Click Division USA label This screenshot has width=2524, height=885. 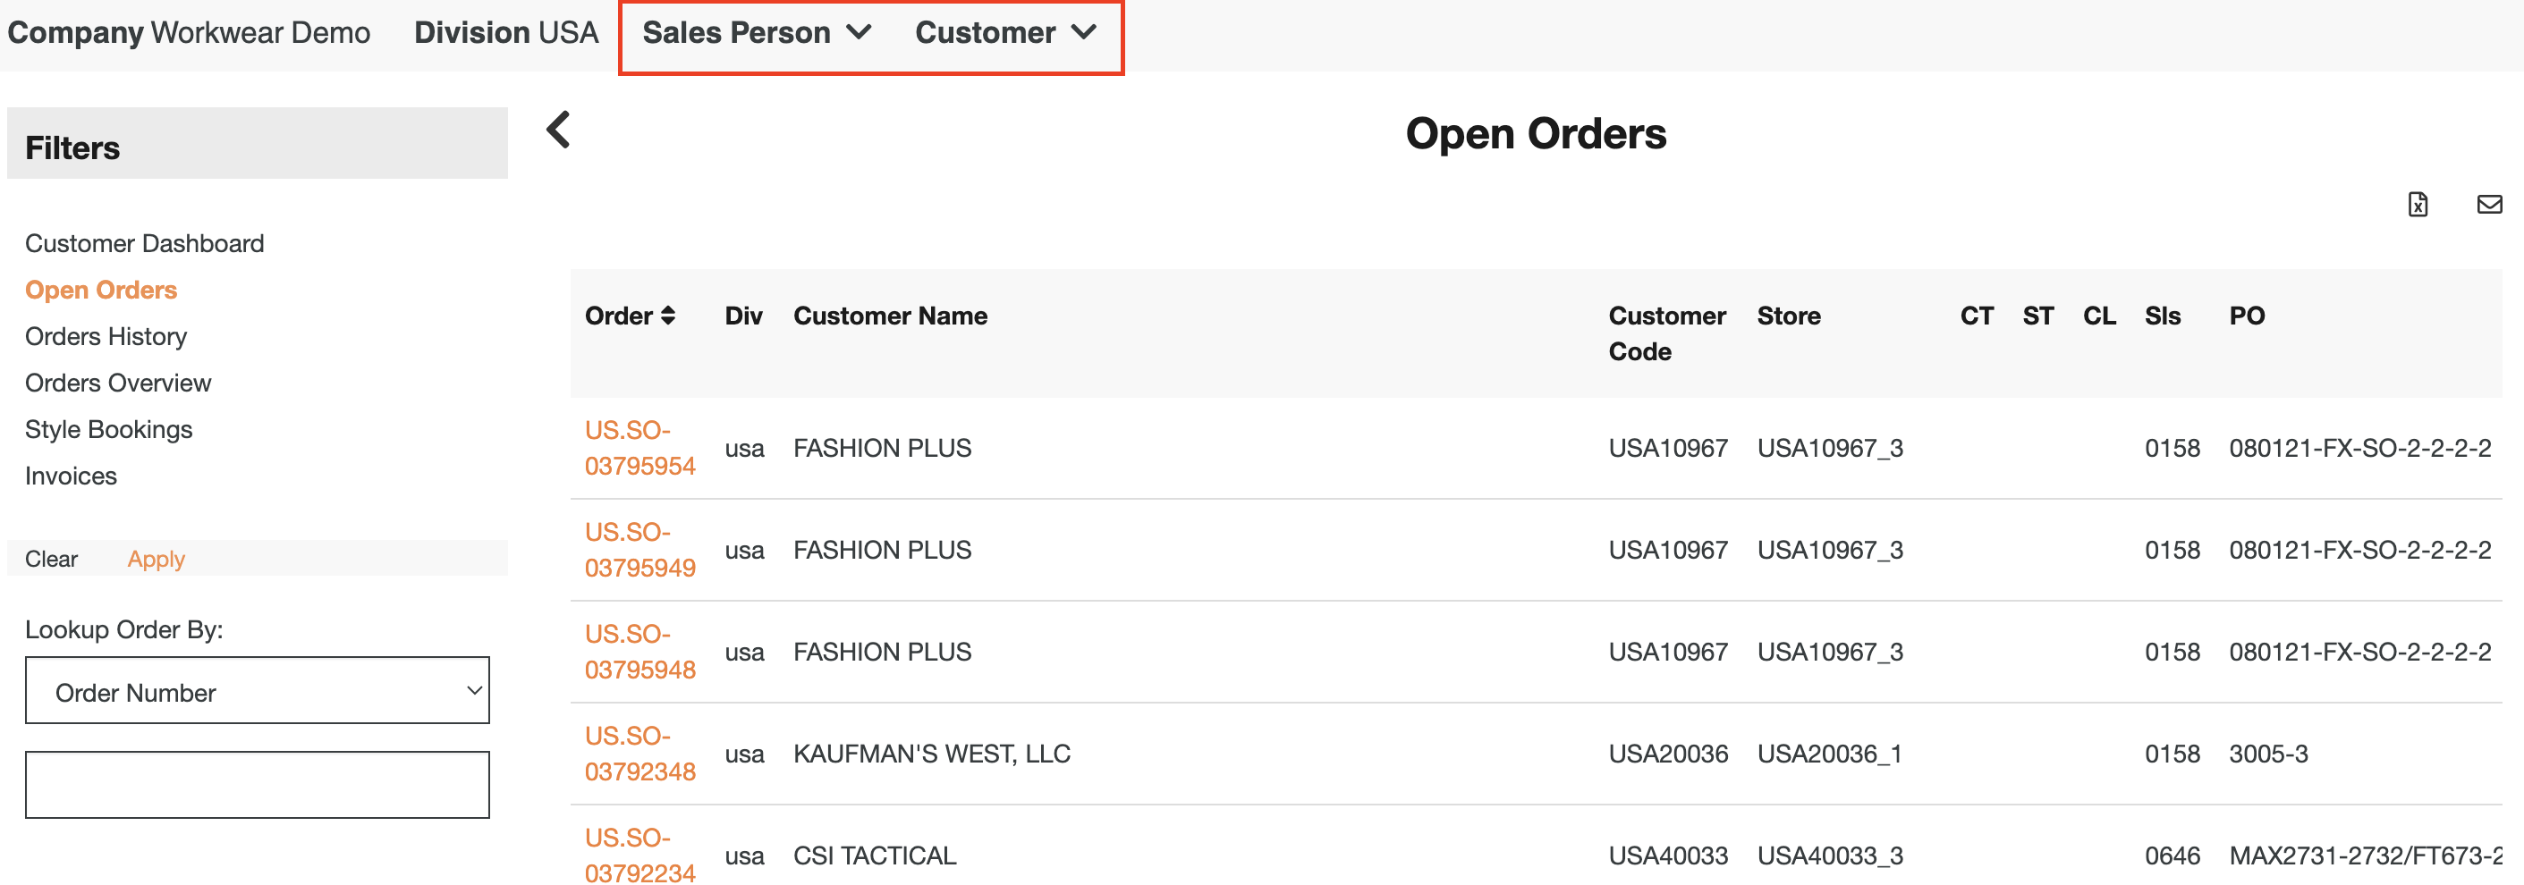pyautogui.click(x=505, y=32)
